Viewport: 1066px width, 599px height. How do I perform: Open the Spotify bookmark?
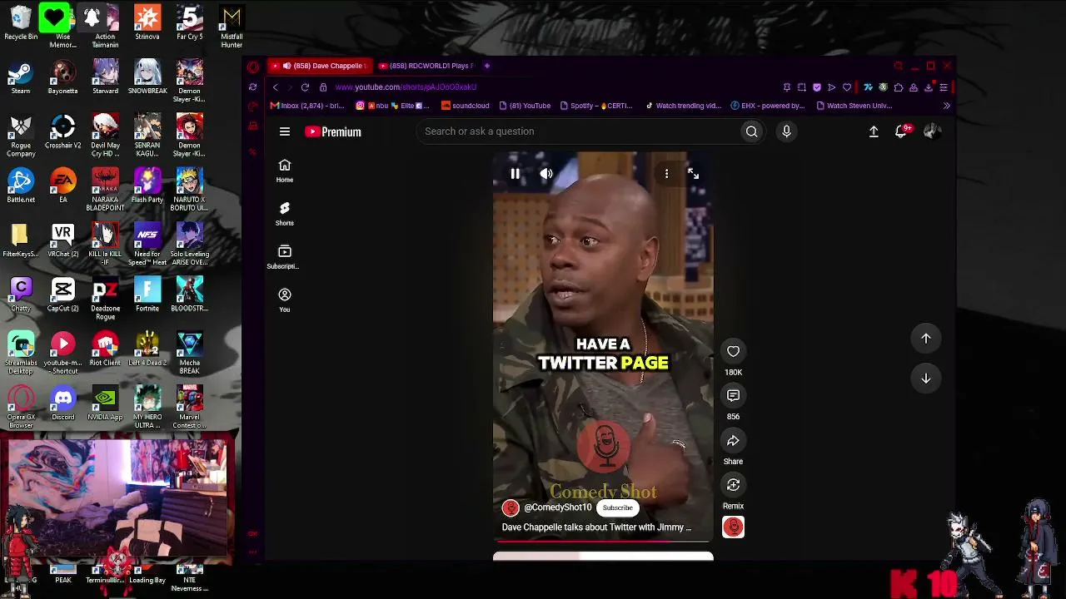pos(596,106)
